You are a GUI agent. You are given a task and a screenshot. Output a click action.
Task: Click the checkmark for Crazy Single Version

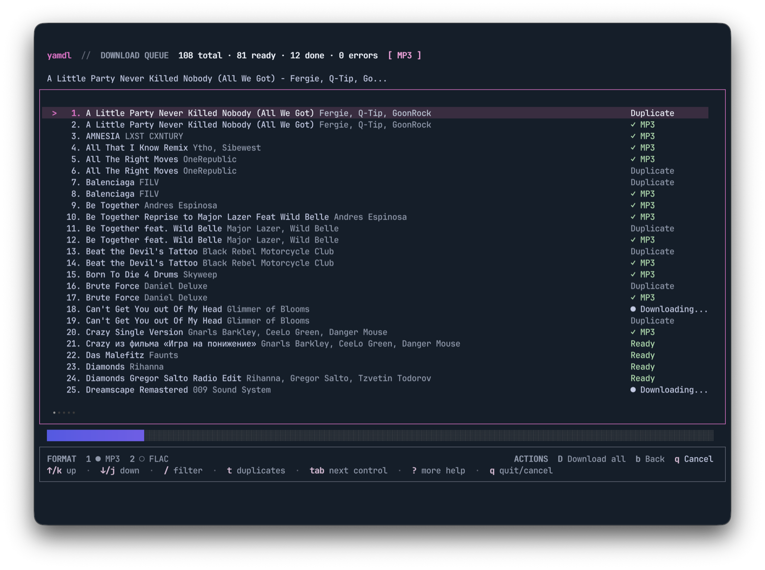[x=633, y=332]
